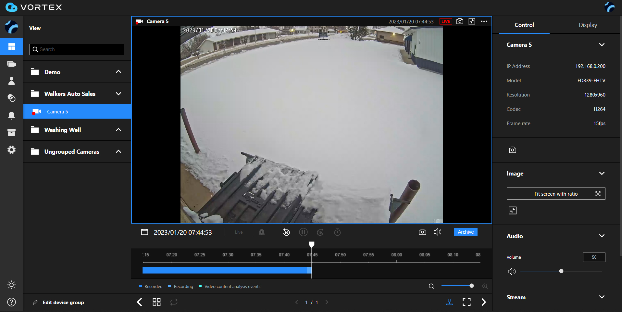Open the help question mark icon
The width and height of the screenshot is (622, 312).
point(11,302)
